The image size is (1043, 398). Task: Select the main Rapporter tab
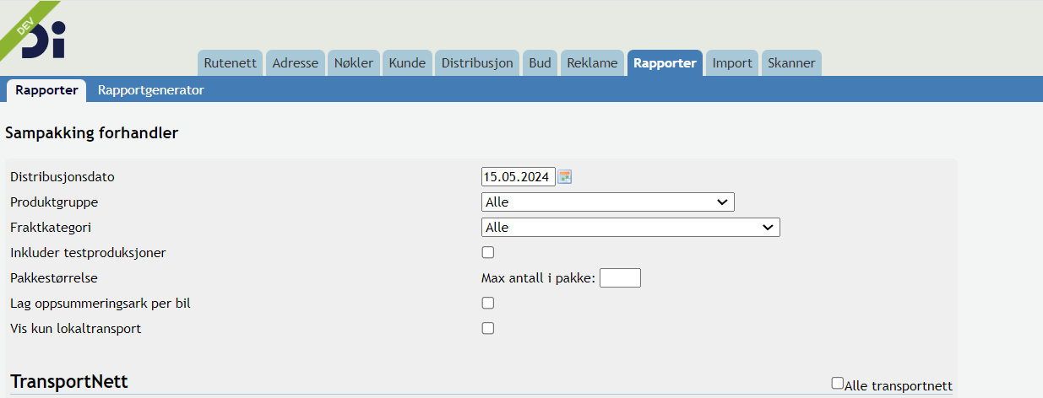665,63
